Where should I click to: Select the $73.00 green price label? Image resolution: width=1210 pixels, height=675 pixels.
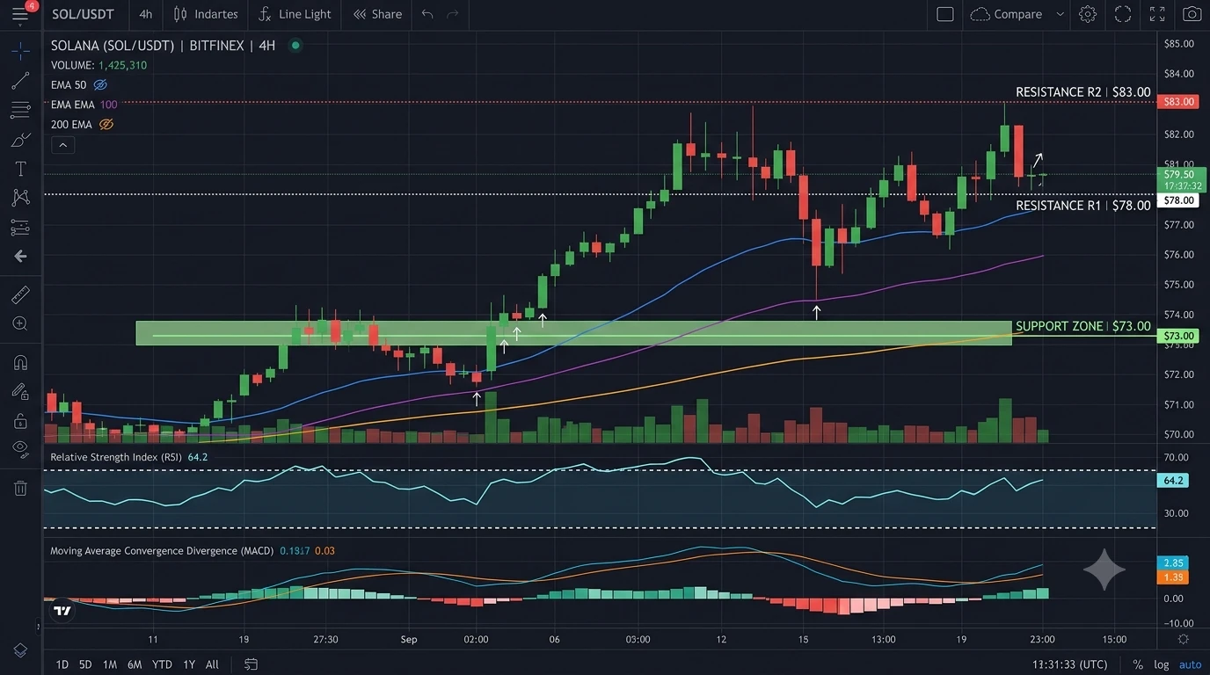1179,336
